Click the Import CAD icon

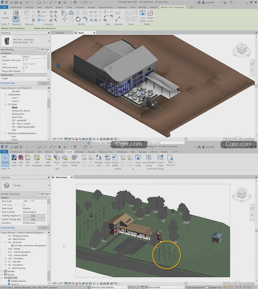pos(108,160)
